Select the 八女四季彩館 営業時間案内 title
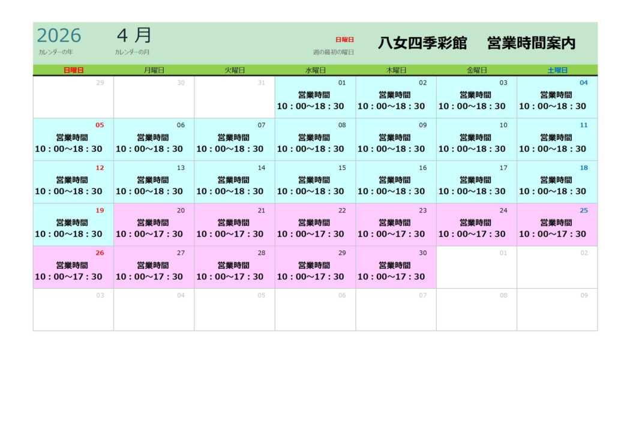This screenshot has height=441, width=624. pyautogui.click(x=476, y=43)
